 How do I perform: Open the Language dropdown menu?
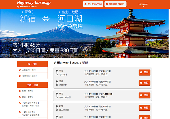[x=143, y=5]
